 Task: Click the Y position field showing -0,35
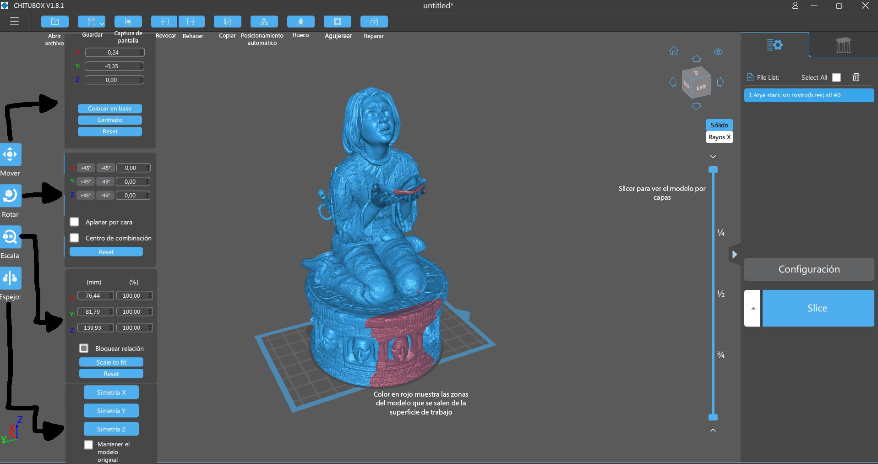[115, 66]
